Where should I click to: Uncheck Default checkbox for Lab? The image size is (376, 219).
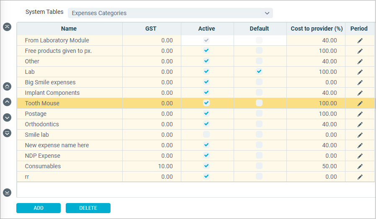[259, 71]
